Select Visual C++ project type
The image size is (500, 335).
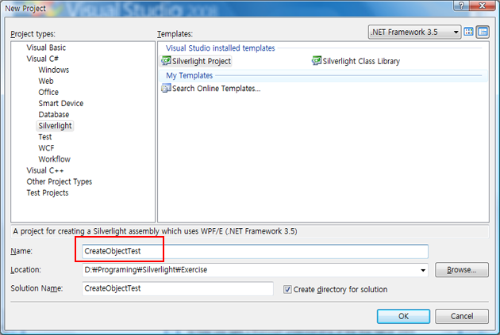tap(45, 170)
